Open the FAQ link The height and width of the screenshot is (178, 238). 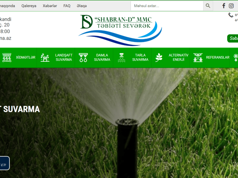coord(67,6)
